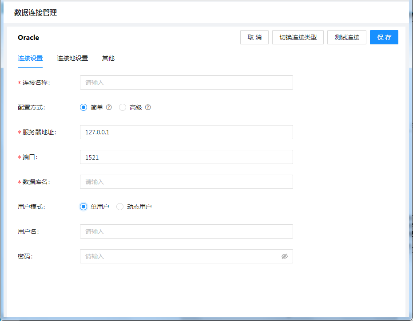Click into the 用户名 input field
Screen dimensions: 413x321
pyautogui.click(x=186, y=231)
